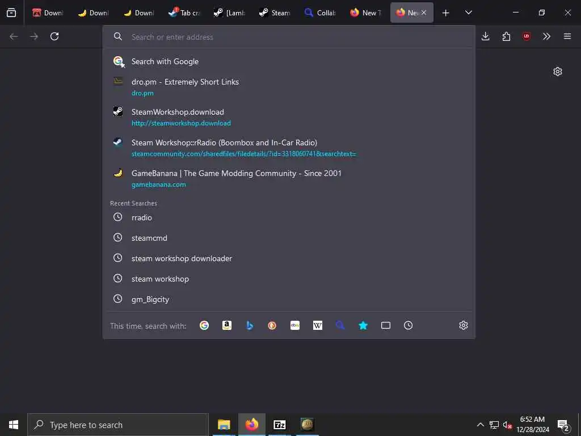581x436 pixels.
Task: Open 7-Zip from the taskbar
Action: [x=280, y=425]
